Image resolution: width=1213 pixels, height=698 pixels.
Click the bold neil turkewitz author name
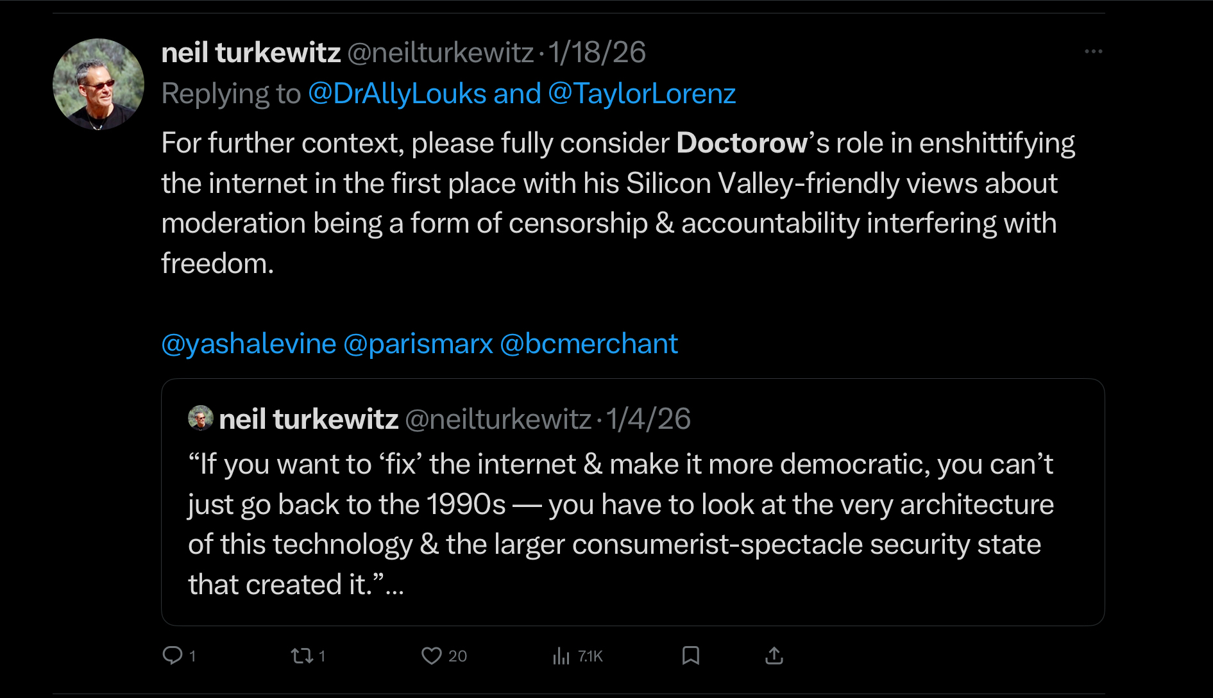[251, 53]
